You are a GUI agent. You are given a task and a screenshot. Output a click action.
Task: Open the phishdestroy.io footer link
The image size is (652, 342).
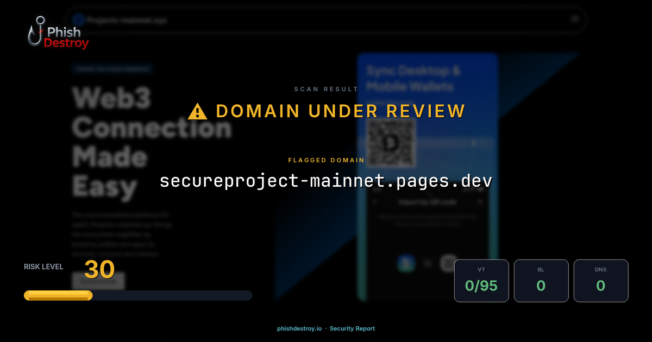coord(299,328)
